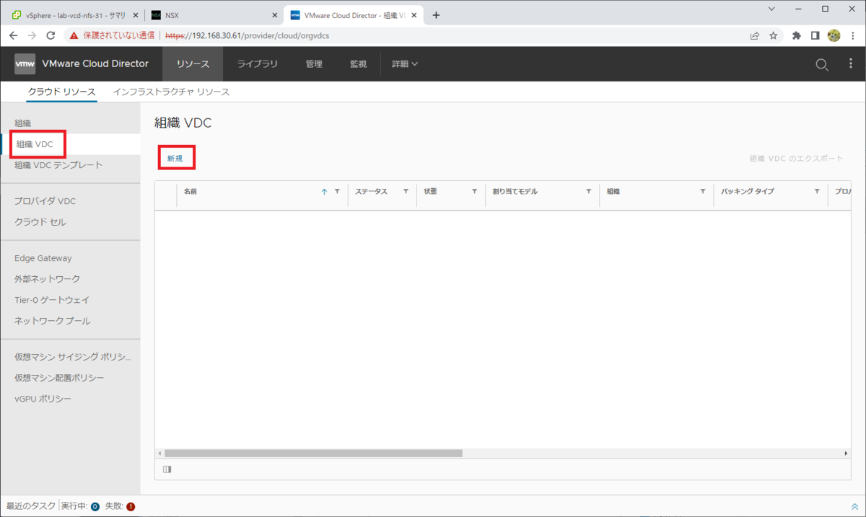Viewport: 866px width, 517px height.
Task: Open the search magnifier icon in header
Action: 822,64
